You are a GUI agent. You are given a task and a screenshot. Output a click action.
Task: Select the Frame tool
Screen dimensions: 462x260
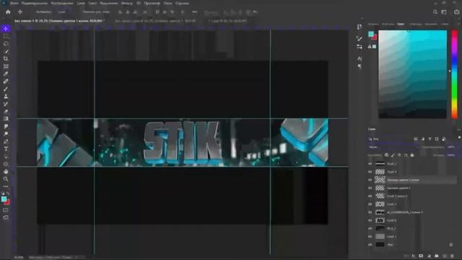coord(6,66)
